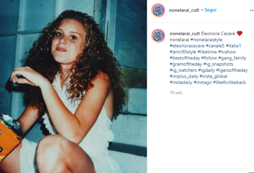Open the #ig_snapshots hashtag
Screen dimensions: 254x173
(x=218, y=64)
